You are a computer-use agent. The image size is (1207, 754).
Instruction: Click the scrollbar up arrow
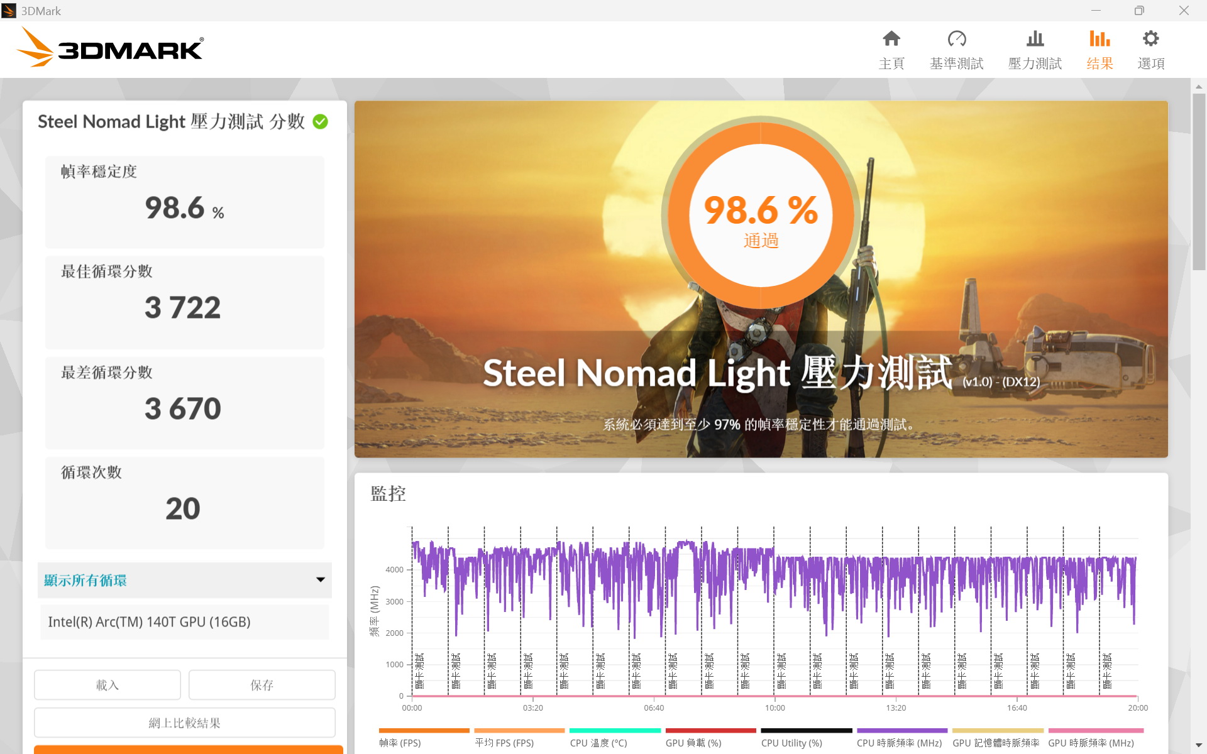(x=1199, y=87)
